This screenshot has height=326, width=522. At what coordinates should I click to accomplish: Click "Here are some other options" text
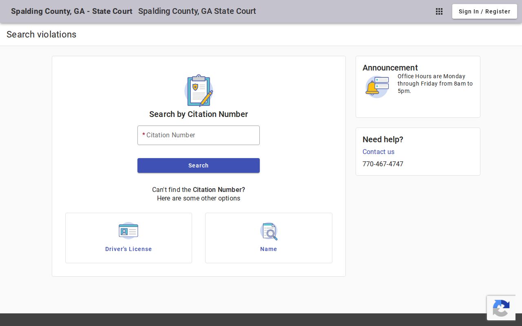tap(199, 198)
